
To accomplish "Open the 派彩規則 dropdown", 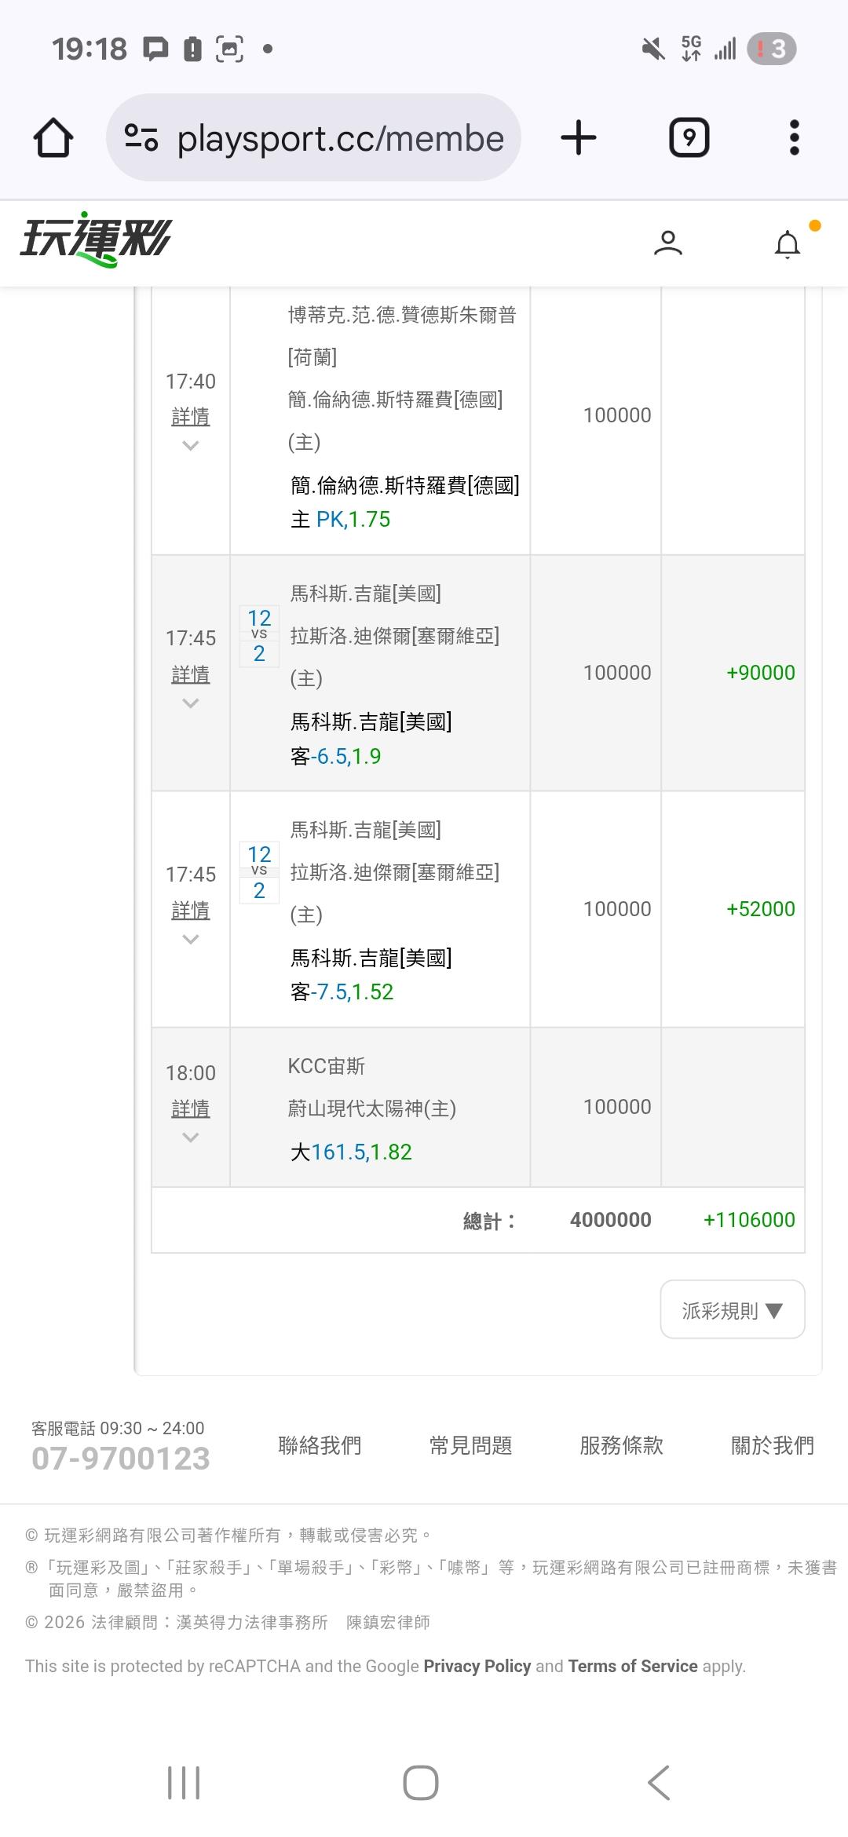I will pos(732,1310).
